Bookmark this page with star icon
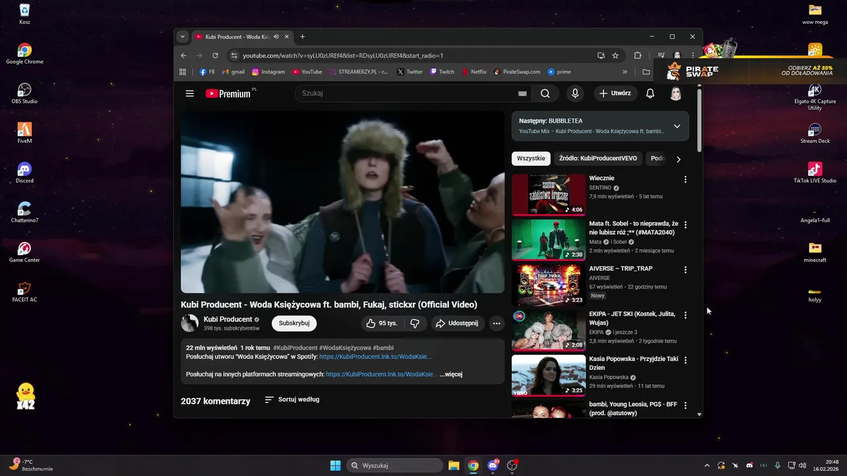Screen dimensions: 847x476 615,56
